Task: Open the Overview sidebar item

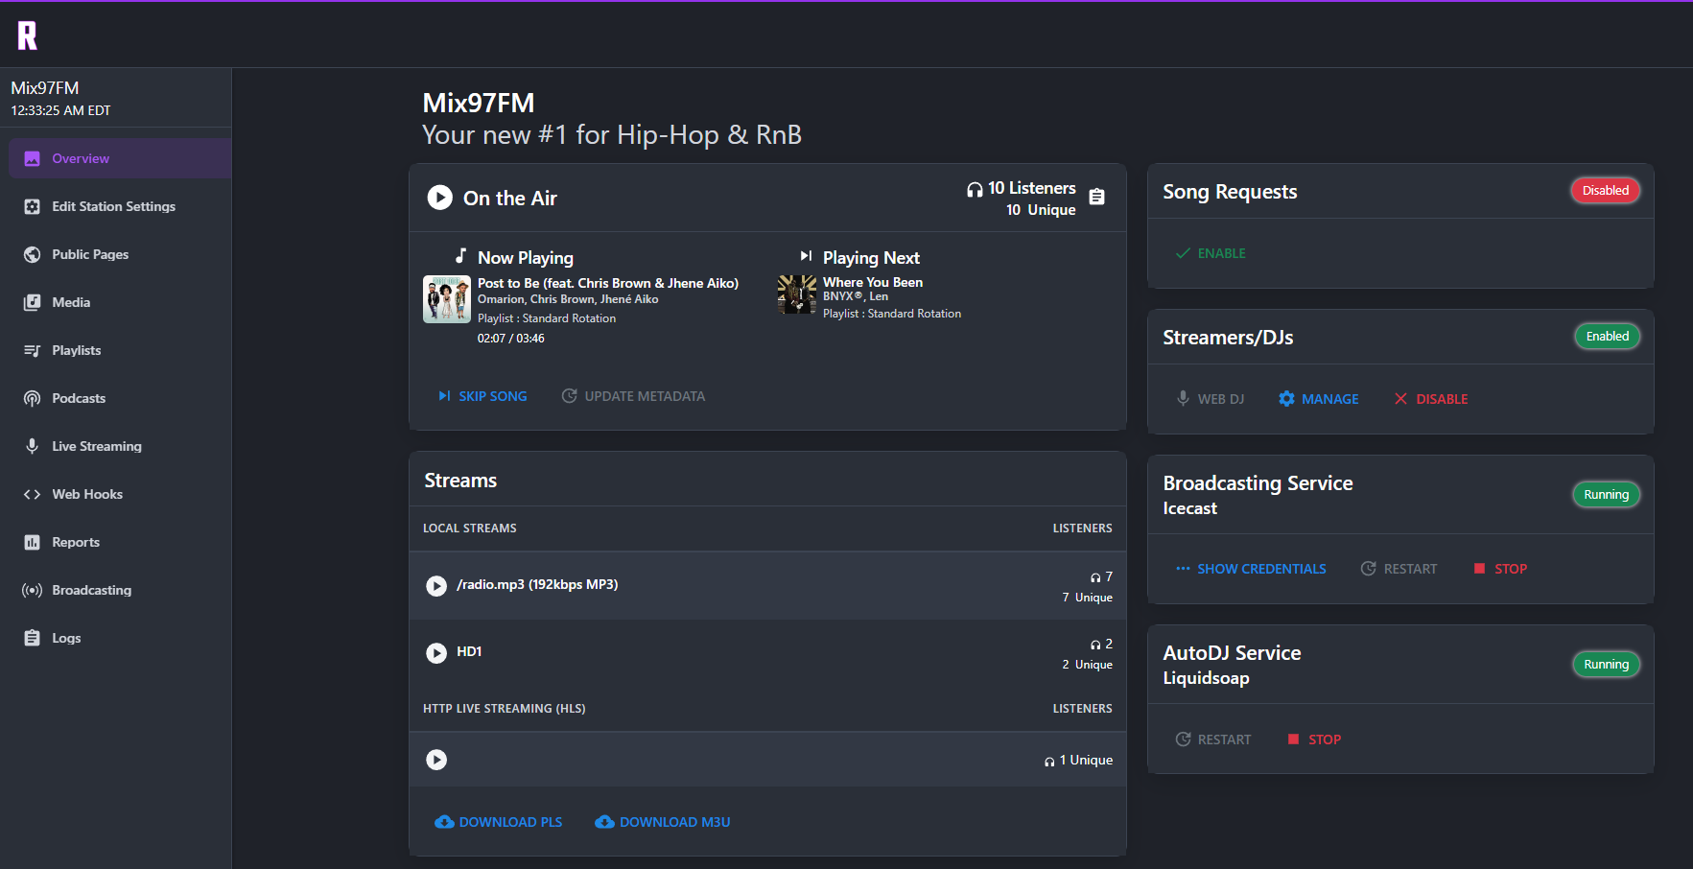Action: 120,158
